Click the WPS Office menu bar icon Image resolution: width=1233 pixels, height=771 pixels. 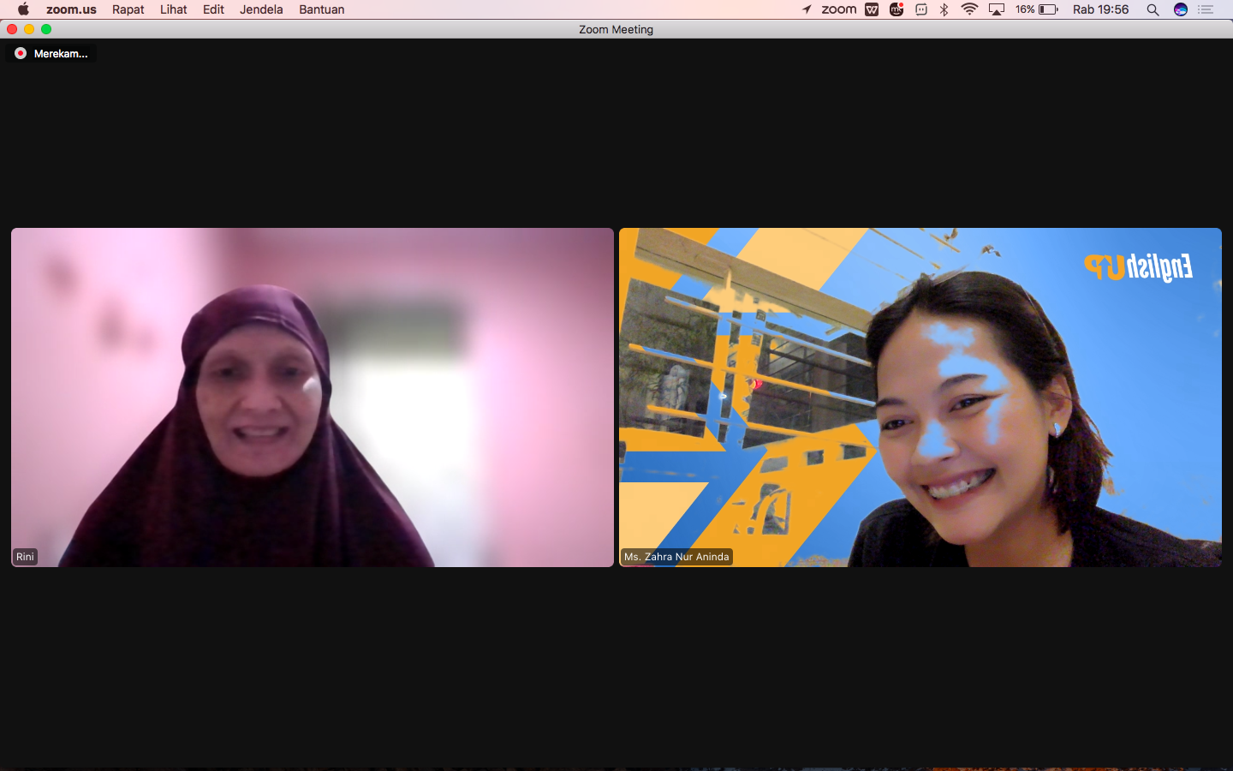(x=872, y=9)
